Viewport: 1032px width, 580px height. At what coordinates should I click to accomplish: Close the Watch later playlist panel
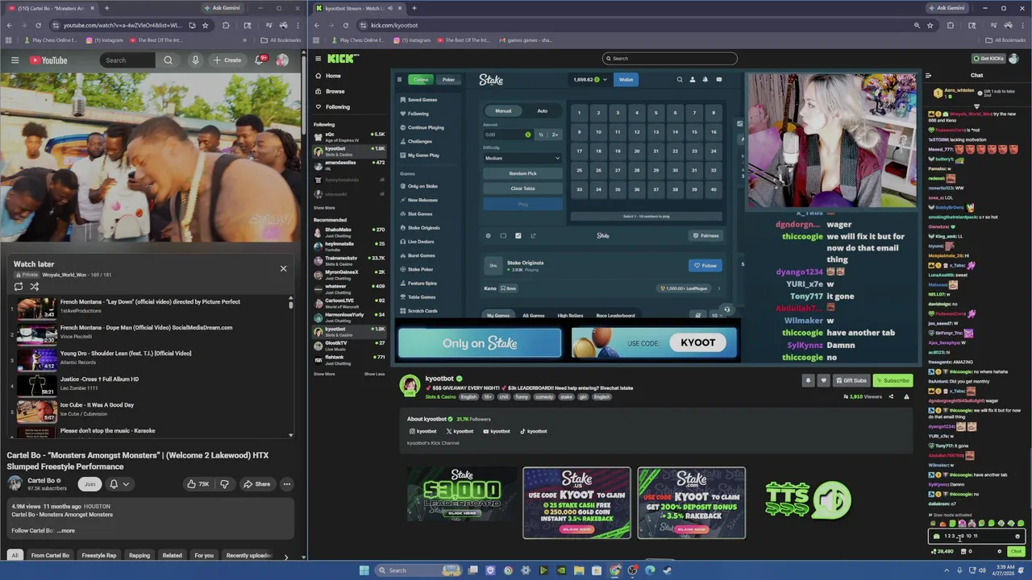(283, 268)
